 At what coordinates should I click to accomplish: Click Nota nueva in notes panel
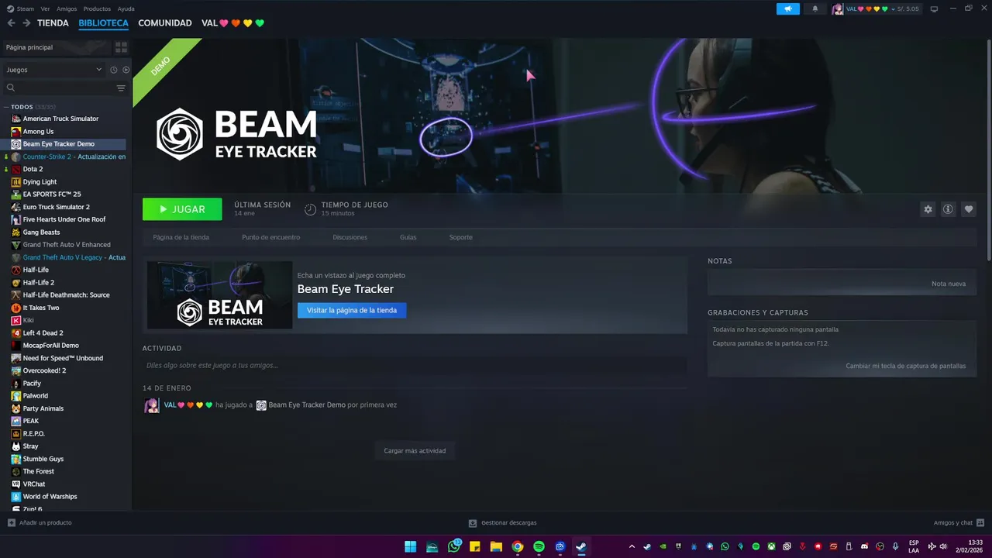949,284
